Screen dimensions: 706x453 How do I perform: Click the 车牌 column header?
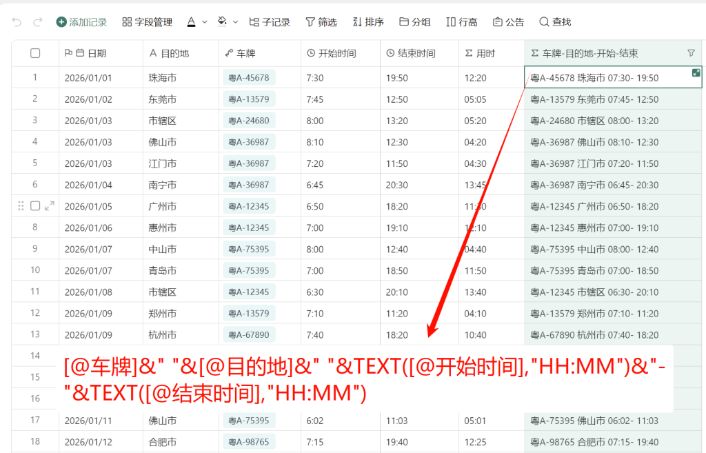pos(260,54)
